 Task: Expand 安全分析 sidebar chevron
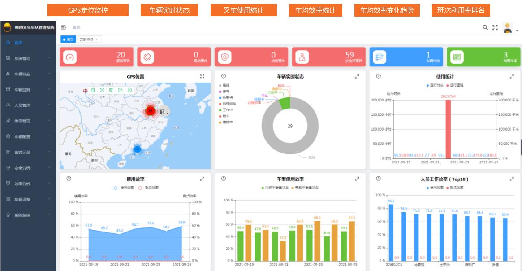pos(49,167)
